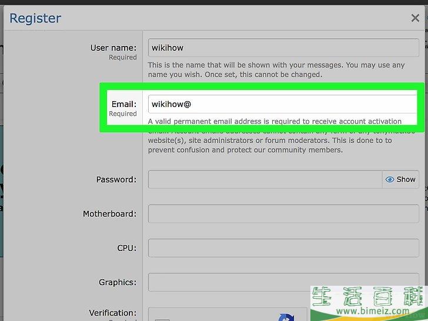Click the 'CPU:' label
Viewport: 428px width, 321px height.
(x=126, y=248)
